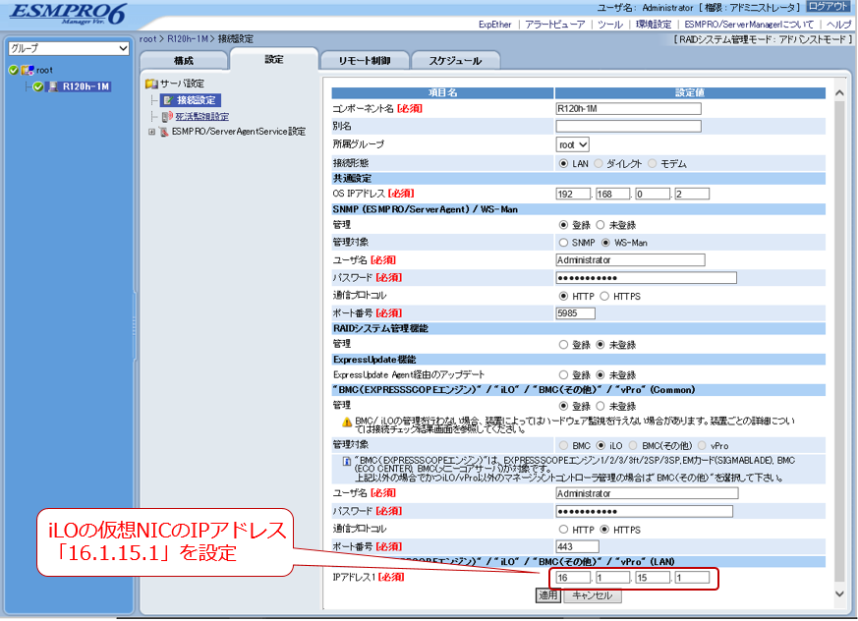The image size is (858, 621).
Task: Open the ツール menu
Action: [x=610, y=25]
